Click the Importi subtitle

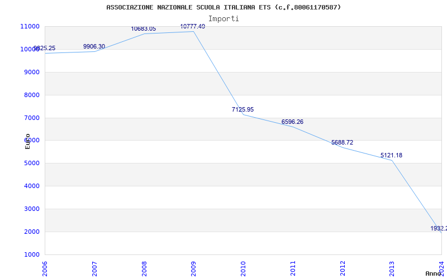(223, 19)
